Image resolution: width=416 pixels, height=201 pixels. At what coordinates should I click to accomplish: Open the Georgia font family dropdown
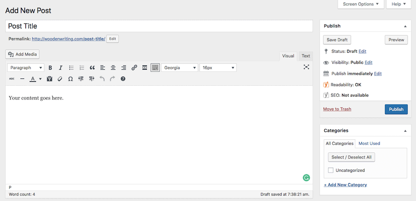point(180,68)
